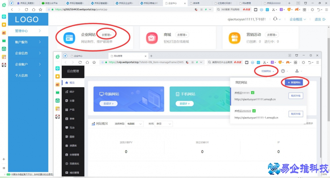This screenshot has width=330, height=178.
Task: Click inner browser home icon
Action: click(87, 62)
